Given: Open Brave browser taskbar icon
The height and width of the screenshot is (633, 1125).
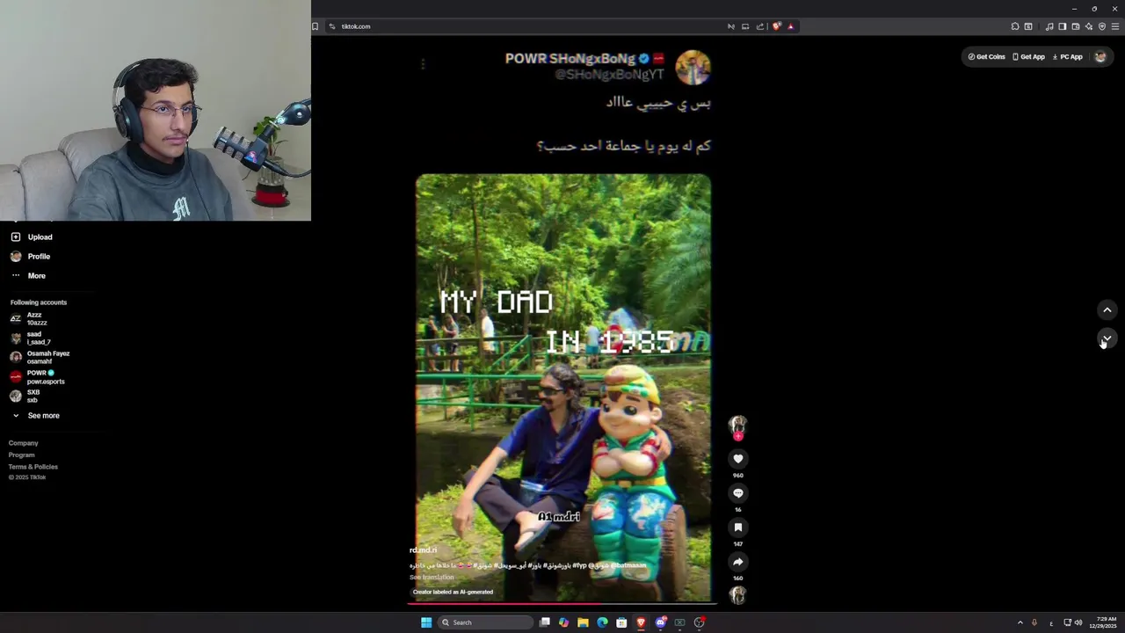Looking at the screenshot, I should (641, 622).
